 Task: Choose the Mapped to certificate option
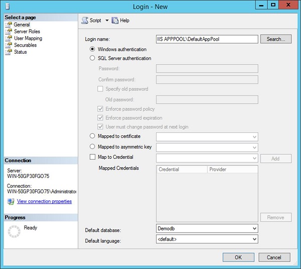coord(92,136)
